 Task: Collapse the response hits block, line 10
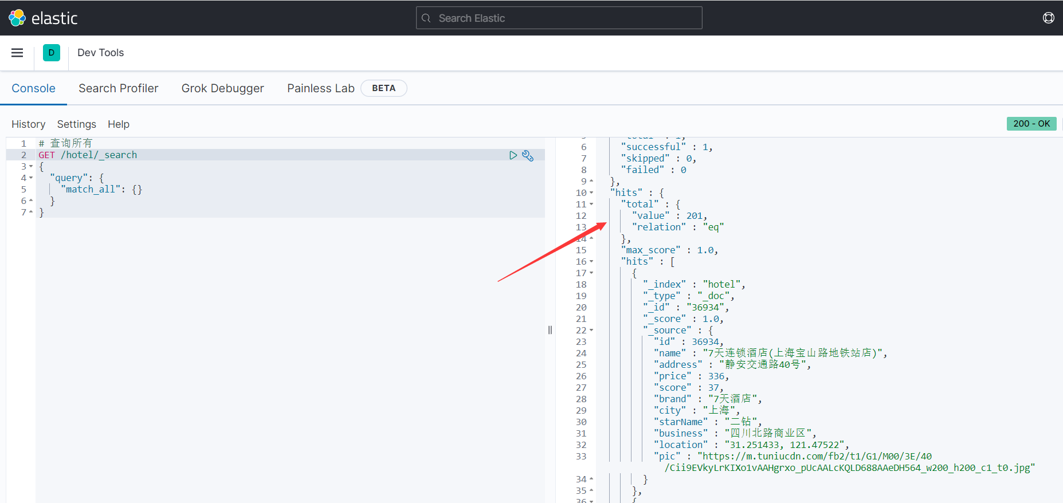point(591,193)
